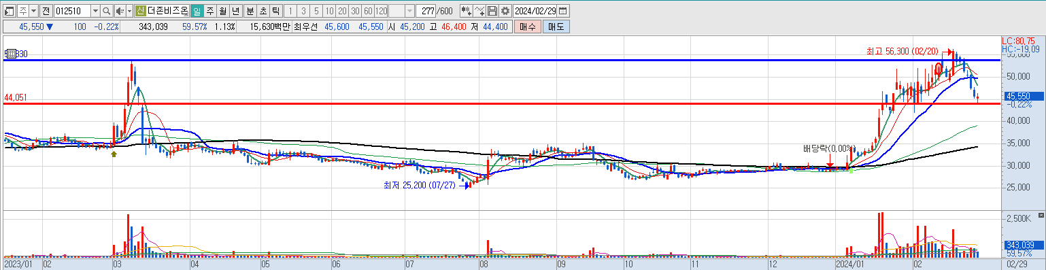Click the open price 45,200

412,27
